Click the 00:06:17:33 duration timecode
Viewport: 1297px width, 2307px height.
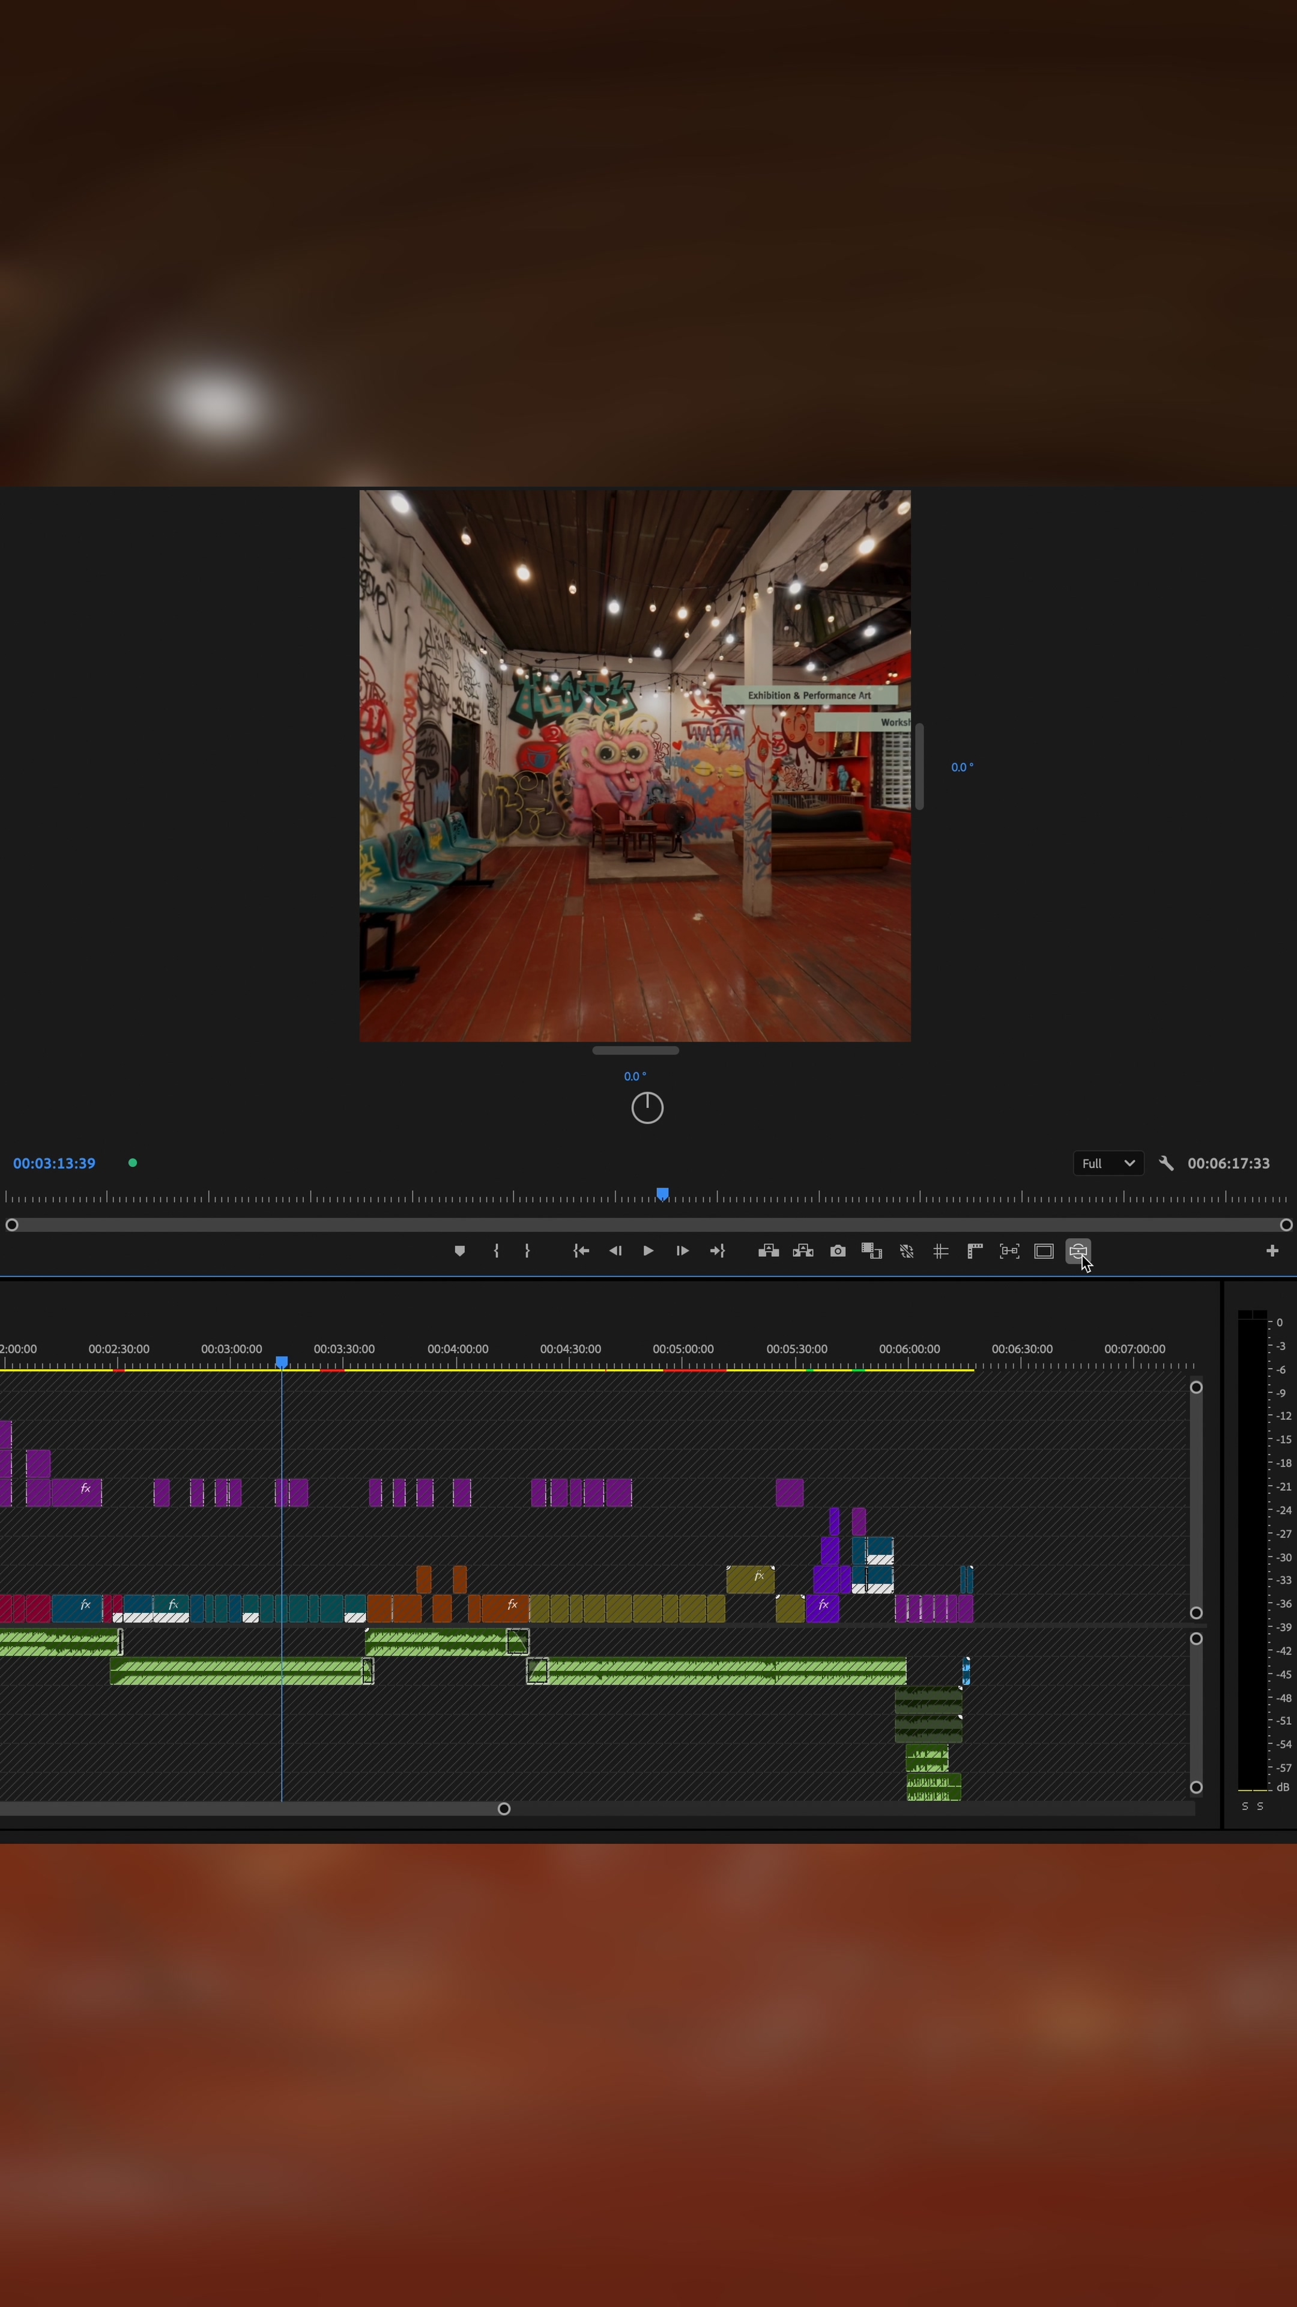tap(1228, 1163)
